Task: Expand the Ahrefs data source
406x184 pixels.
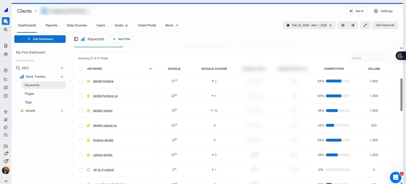Action: [x=62, y=111]
